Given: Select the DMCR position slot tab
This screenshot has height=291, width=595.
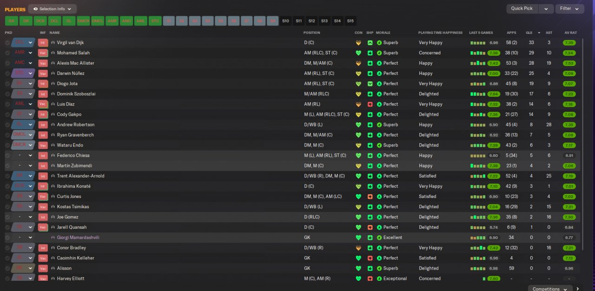Looking at the screenshot, I should (83, 21).
